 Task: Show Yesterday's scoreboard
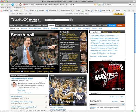tap(115, 101)
